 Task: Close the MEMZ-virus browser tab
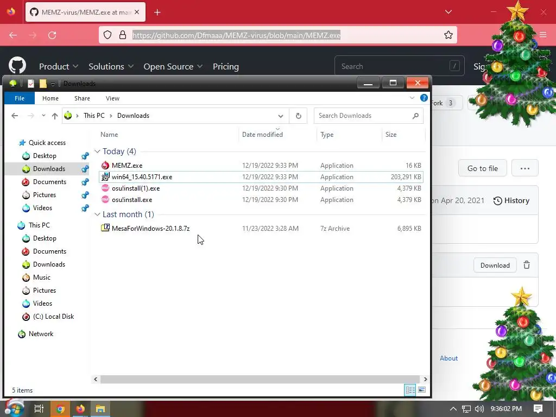coord(137,12)
